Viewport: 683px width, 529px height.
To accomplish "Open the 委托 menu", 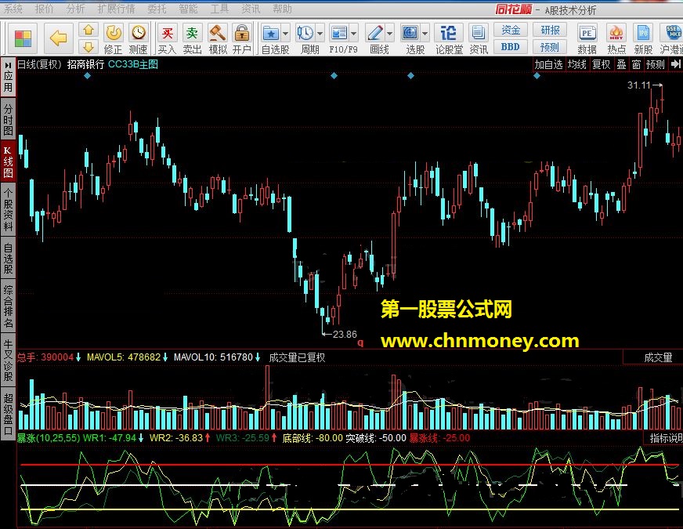I will click(x=157, y=9).
